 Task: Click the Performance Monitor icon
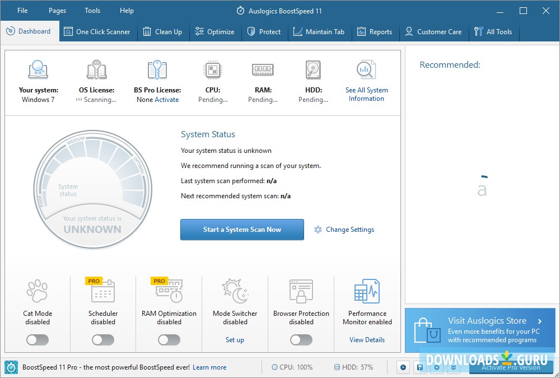click(367, 291)
